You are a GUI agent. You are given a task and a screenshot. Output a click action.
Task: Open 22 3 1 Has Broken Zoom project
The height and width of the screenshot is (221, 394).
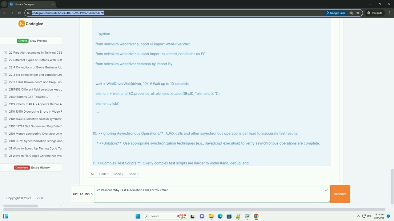(35, 82)
